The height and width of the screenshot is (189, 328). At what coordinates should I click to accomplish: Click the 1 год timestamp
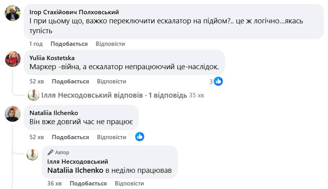pos(36,44)
